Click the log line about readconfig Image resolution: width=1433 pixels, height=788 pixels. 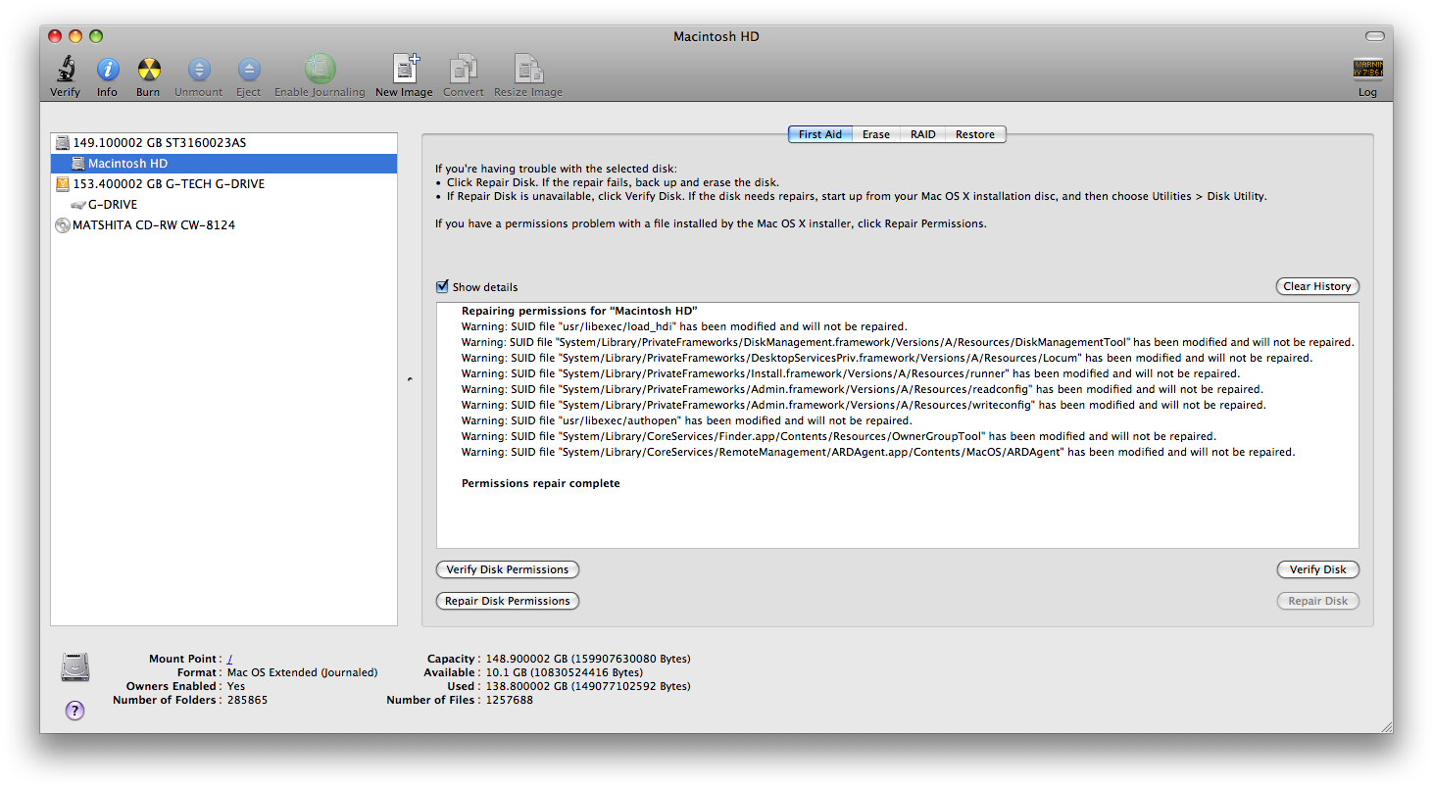coord(863,389)
